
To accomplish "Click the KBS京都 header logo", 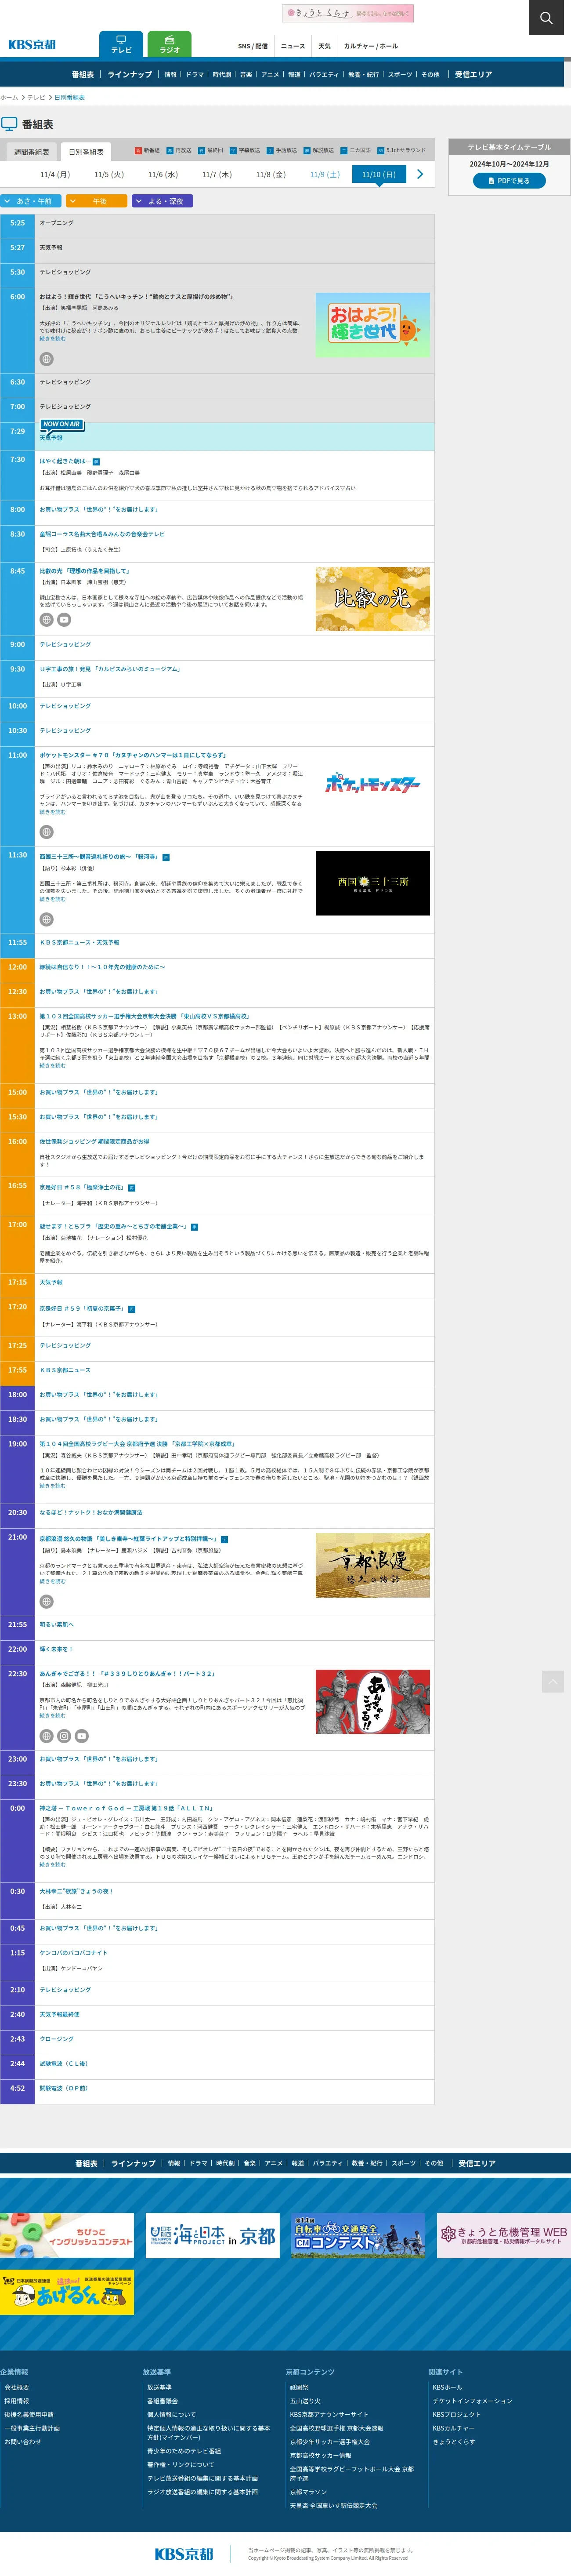I will pos(32,45).
